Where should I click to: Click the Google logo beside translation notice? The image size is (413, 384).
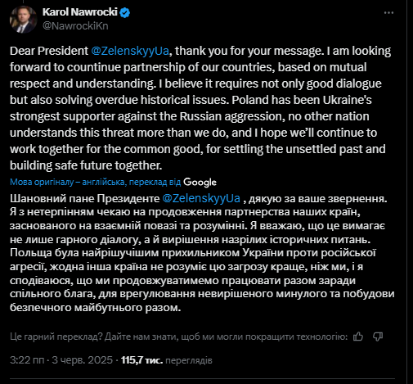[200, 183]
